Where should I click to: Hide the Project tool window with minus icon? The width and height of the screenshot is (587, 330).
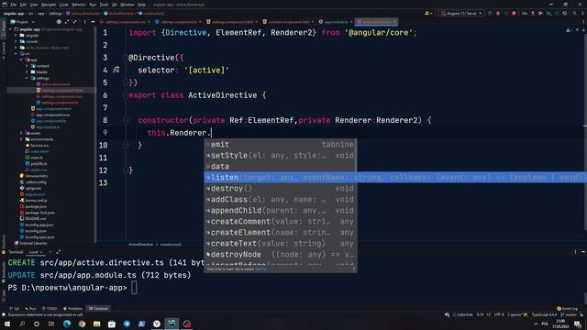pyautogui.click(x=93, y=22)
